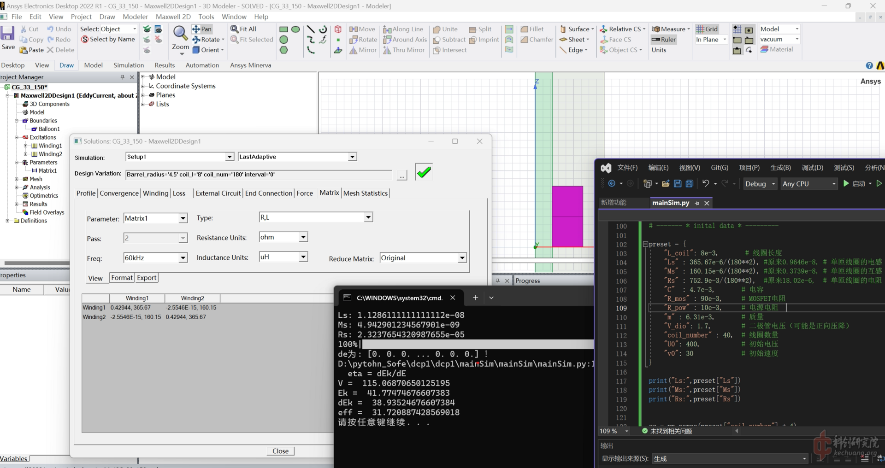This screenshot has height=468, width=885.
Task: Click the Save icon in the ribbon
Action: tap(8, 34)
